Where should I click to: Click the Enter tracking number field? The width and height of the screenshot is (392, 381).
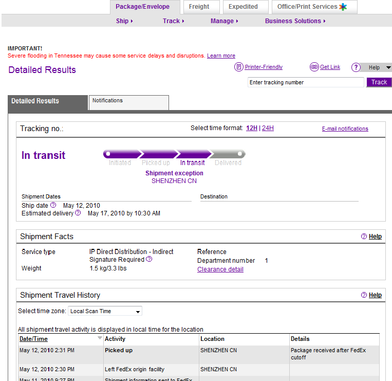click(x=306, y=82)
